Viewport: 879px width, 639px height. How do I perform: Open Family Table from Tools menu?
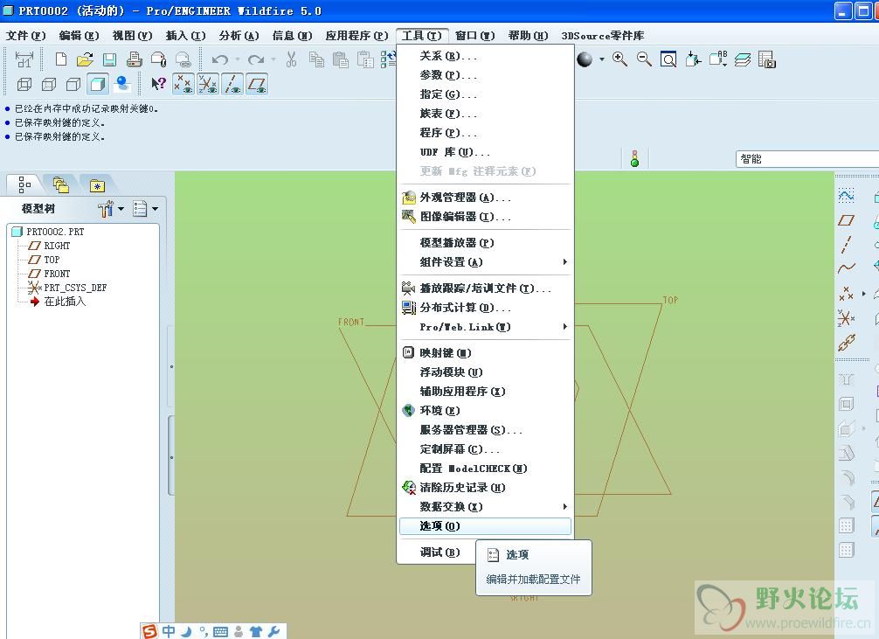click(486, 114)
